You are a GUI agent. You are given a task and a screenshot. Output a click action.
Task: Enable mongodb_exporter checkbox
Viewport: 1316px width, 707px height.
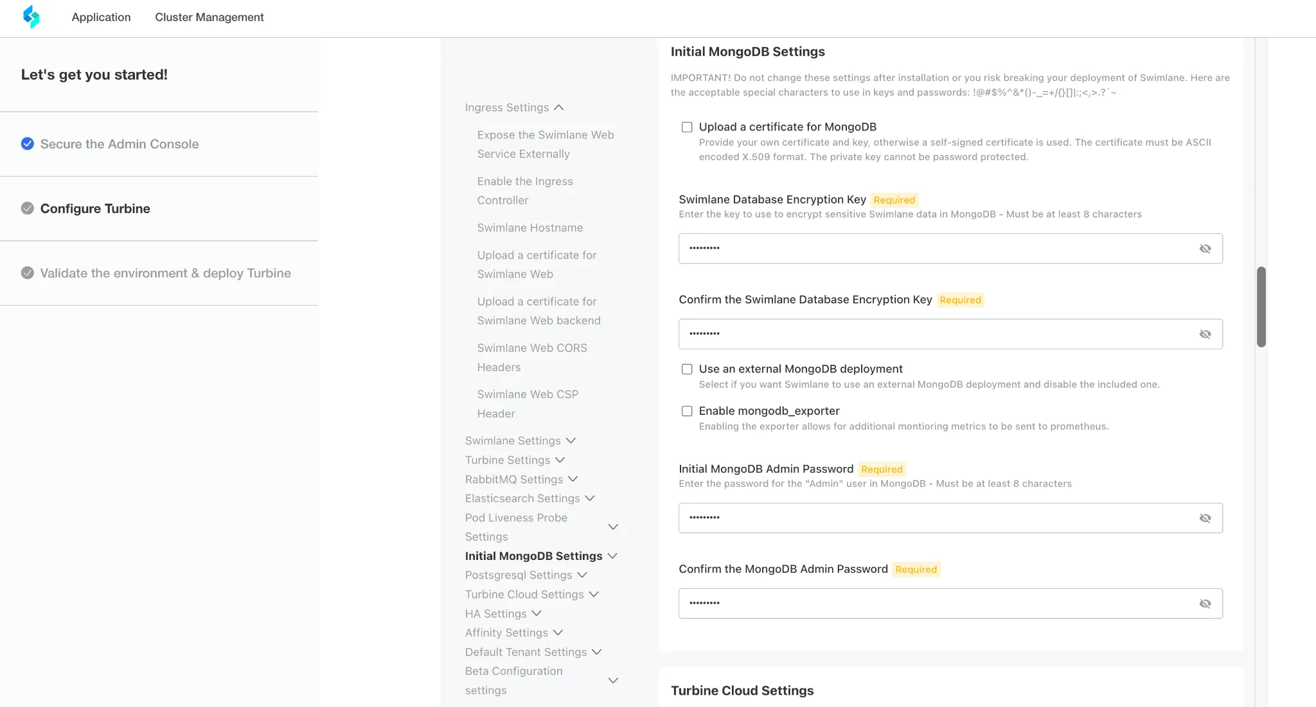[x=687, y=411]
